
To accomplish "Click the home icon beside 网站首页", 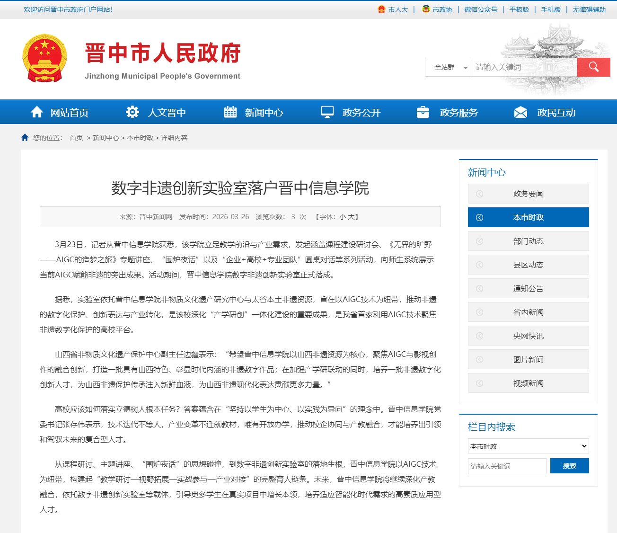I will (36, 112).
